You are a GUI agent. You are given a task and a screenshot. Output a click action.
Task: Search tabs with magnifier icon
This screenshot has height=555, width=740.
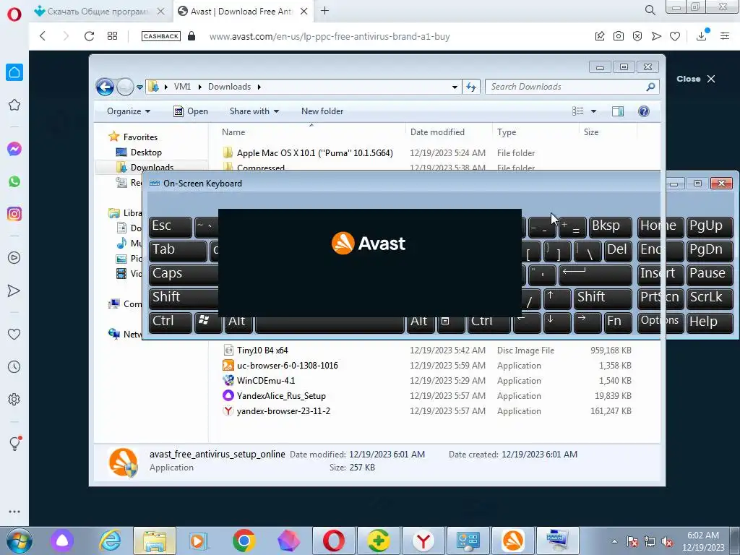650,10
